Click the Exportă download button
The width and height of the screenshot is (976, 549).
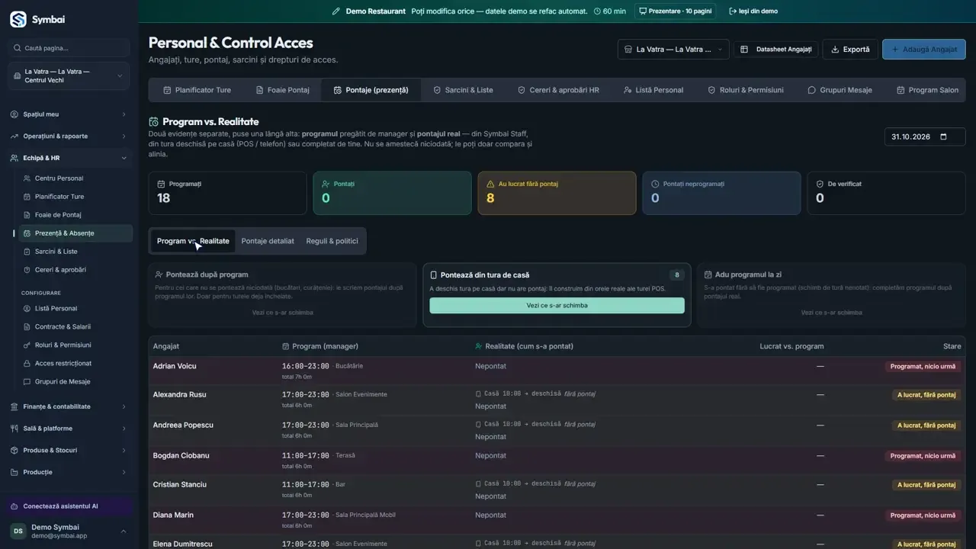(x=850, y=50)
